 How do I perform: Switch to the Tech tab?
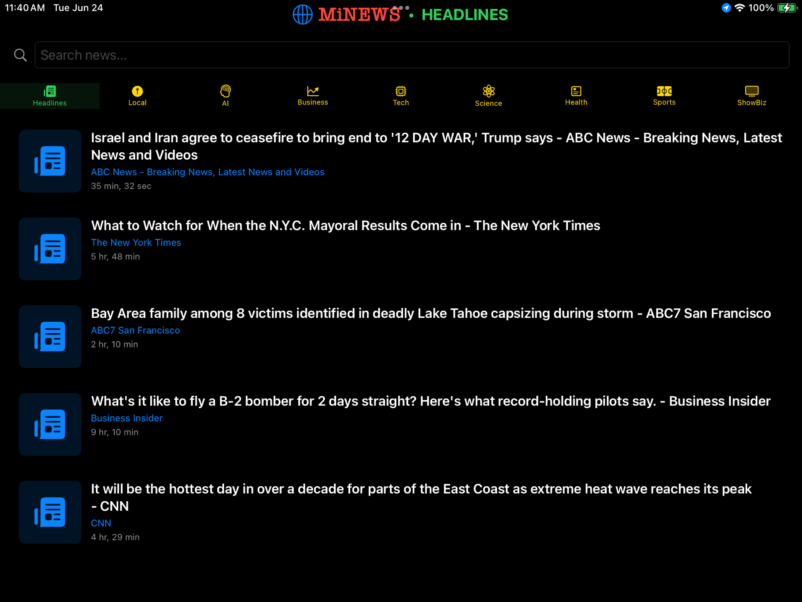point(401,96)
